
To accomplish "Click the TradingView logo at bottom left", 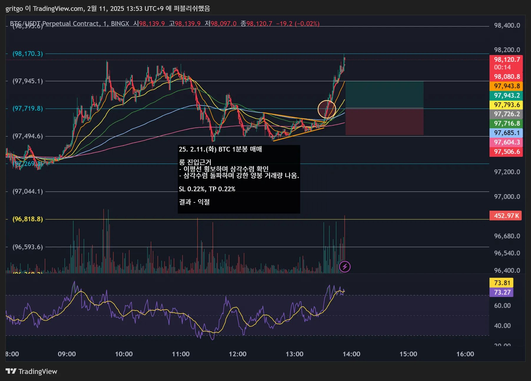I will tap(31, 371).
